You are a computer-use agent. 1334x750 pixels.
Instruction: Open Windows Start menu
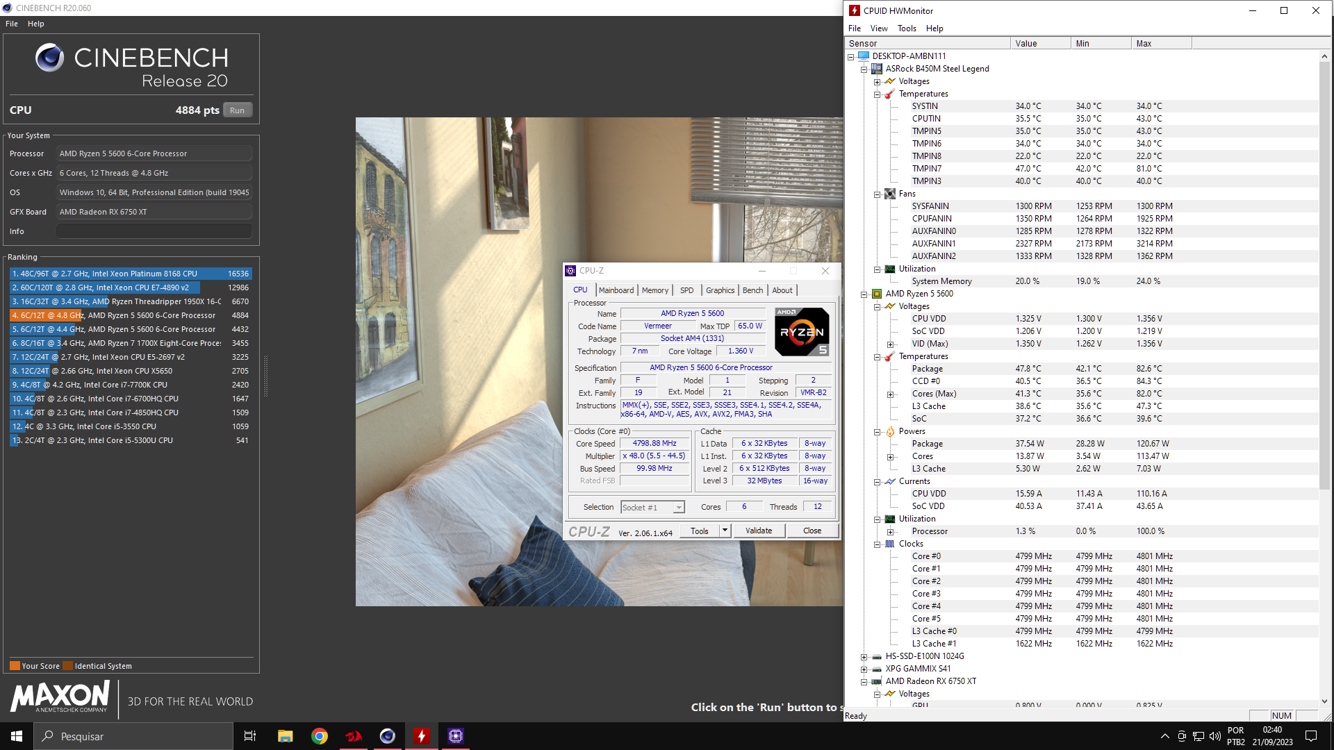17,736
